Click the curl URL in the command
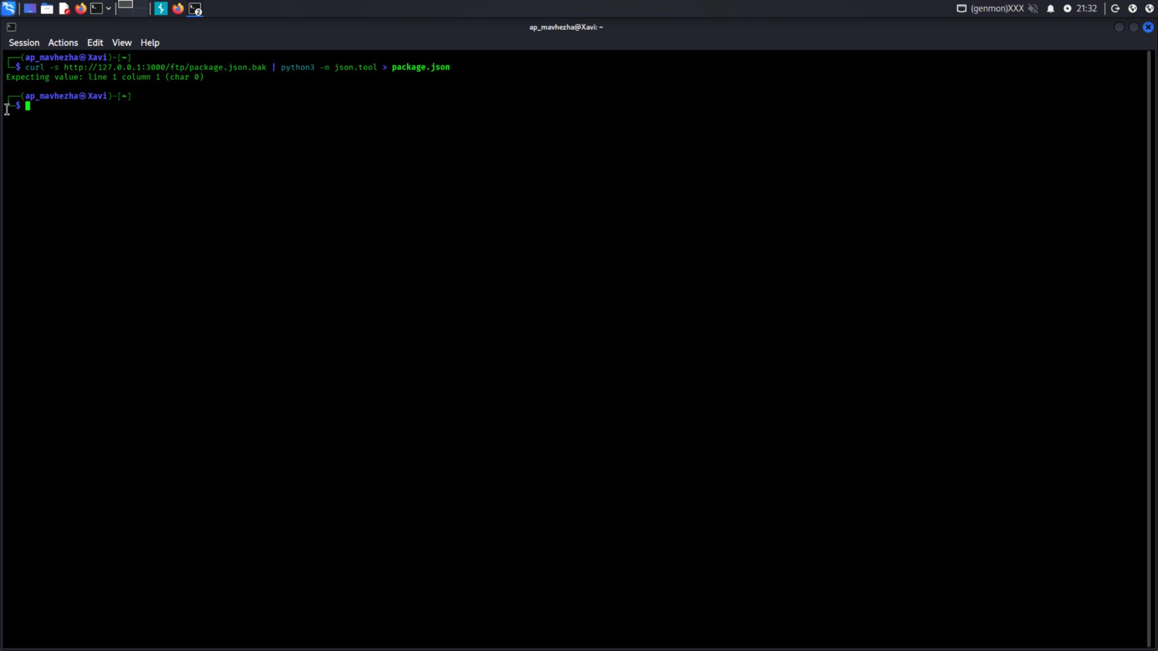 [x=165, y=67]
